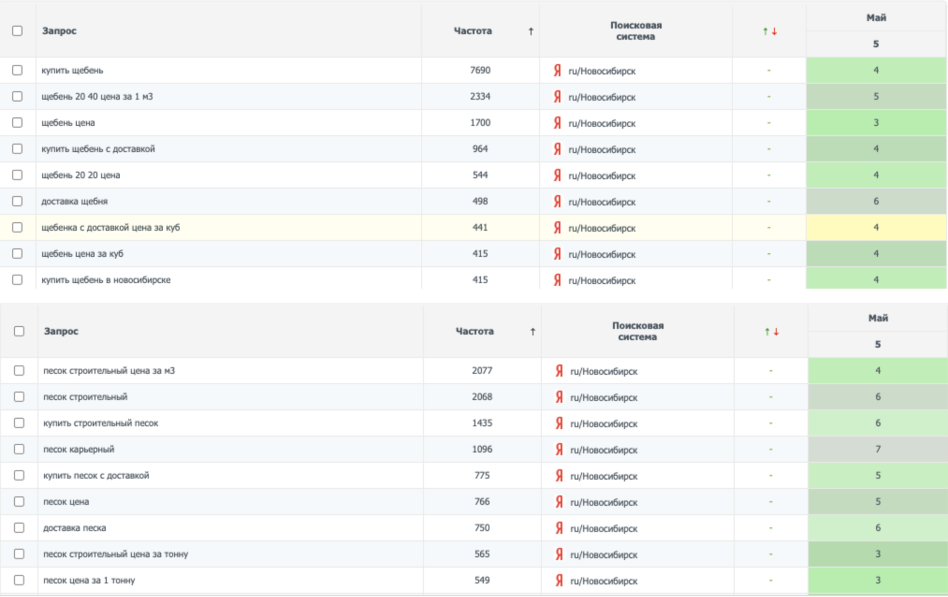This screenshot has width=948, height=597.
Task: Click the position change arrows icon in top table
Action: point(770,32)
